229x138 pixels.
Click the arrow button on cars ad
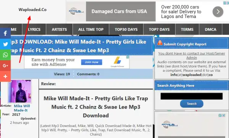[x=218, y=12]
